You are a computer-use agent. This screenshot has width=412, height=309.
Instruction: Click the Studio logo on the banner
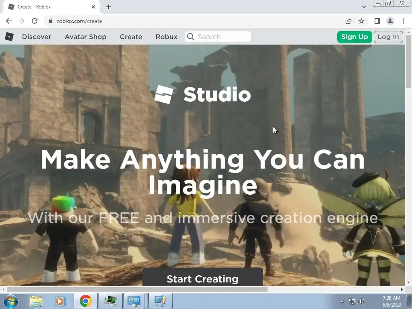pyautogui.click(x=203, y=95)
